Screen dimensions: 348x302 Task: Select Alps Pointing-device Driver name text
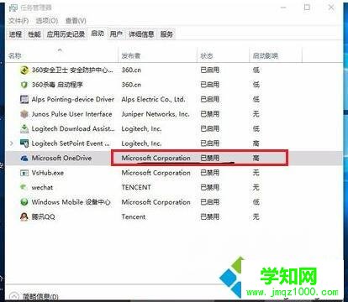[x=73, y=99]
